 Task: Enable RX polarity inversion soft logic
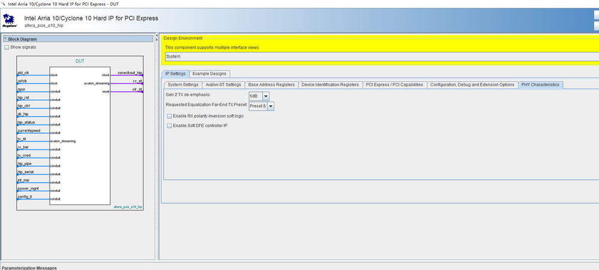(170, 116)
